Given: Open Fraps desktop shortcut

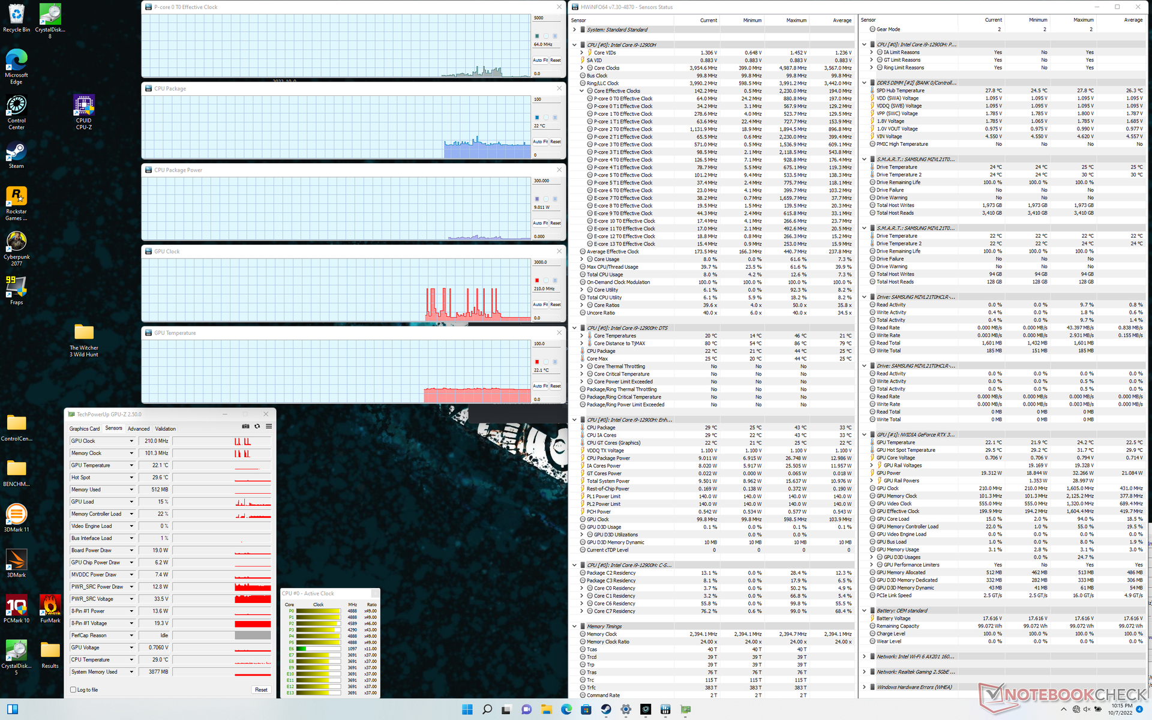Looking at the screenshot, I should (x=16, y=290).
